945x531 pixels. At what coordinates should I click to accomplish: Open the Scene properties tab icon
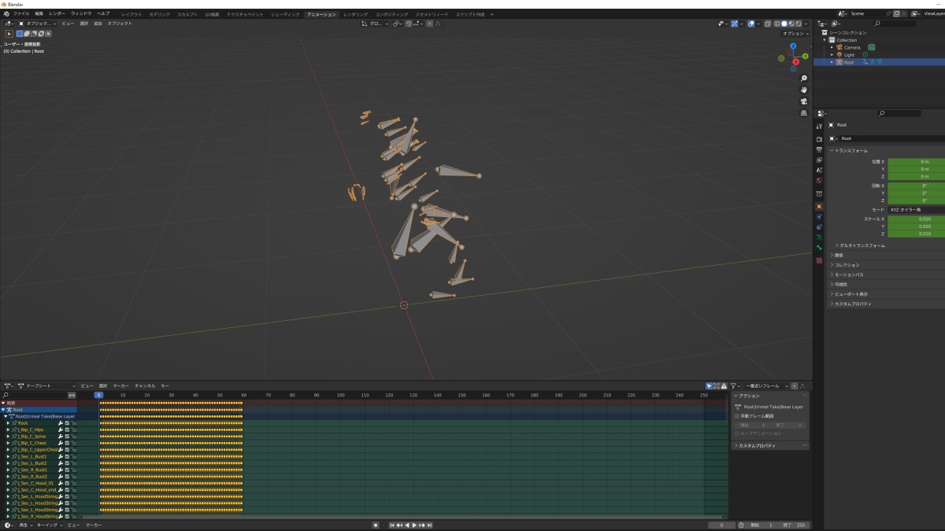[819, 170]
